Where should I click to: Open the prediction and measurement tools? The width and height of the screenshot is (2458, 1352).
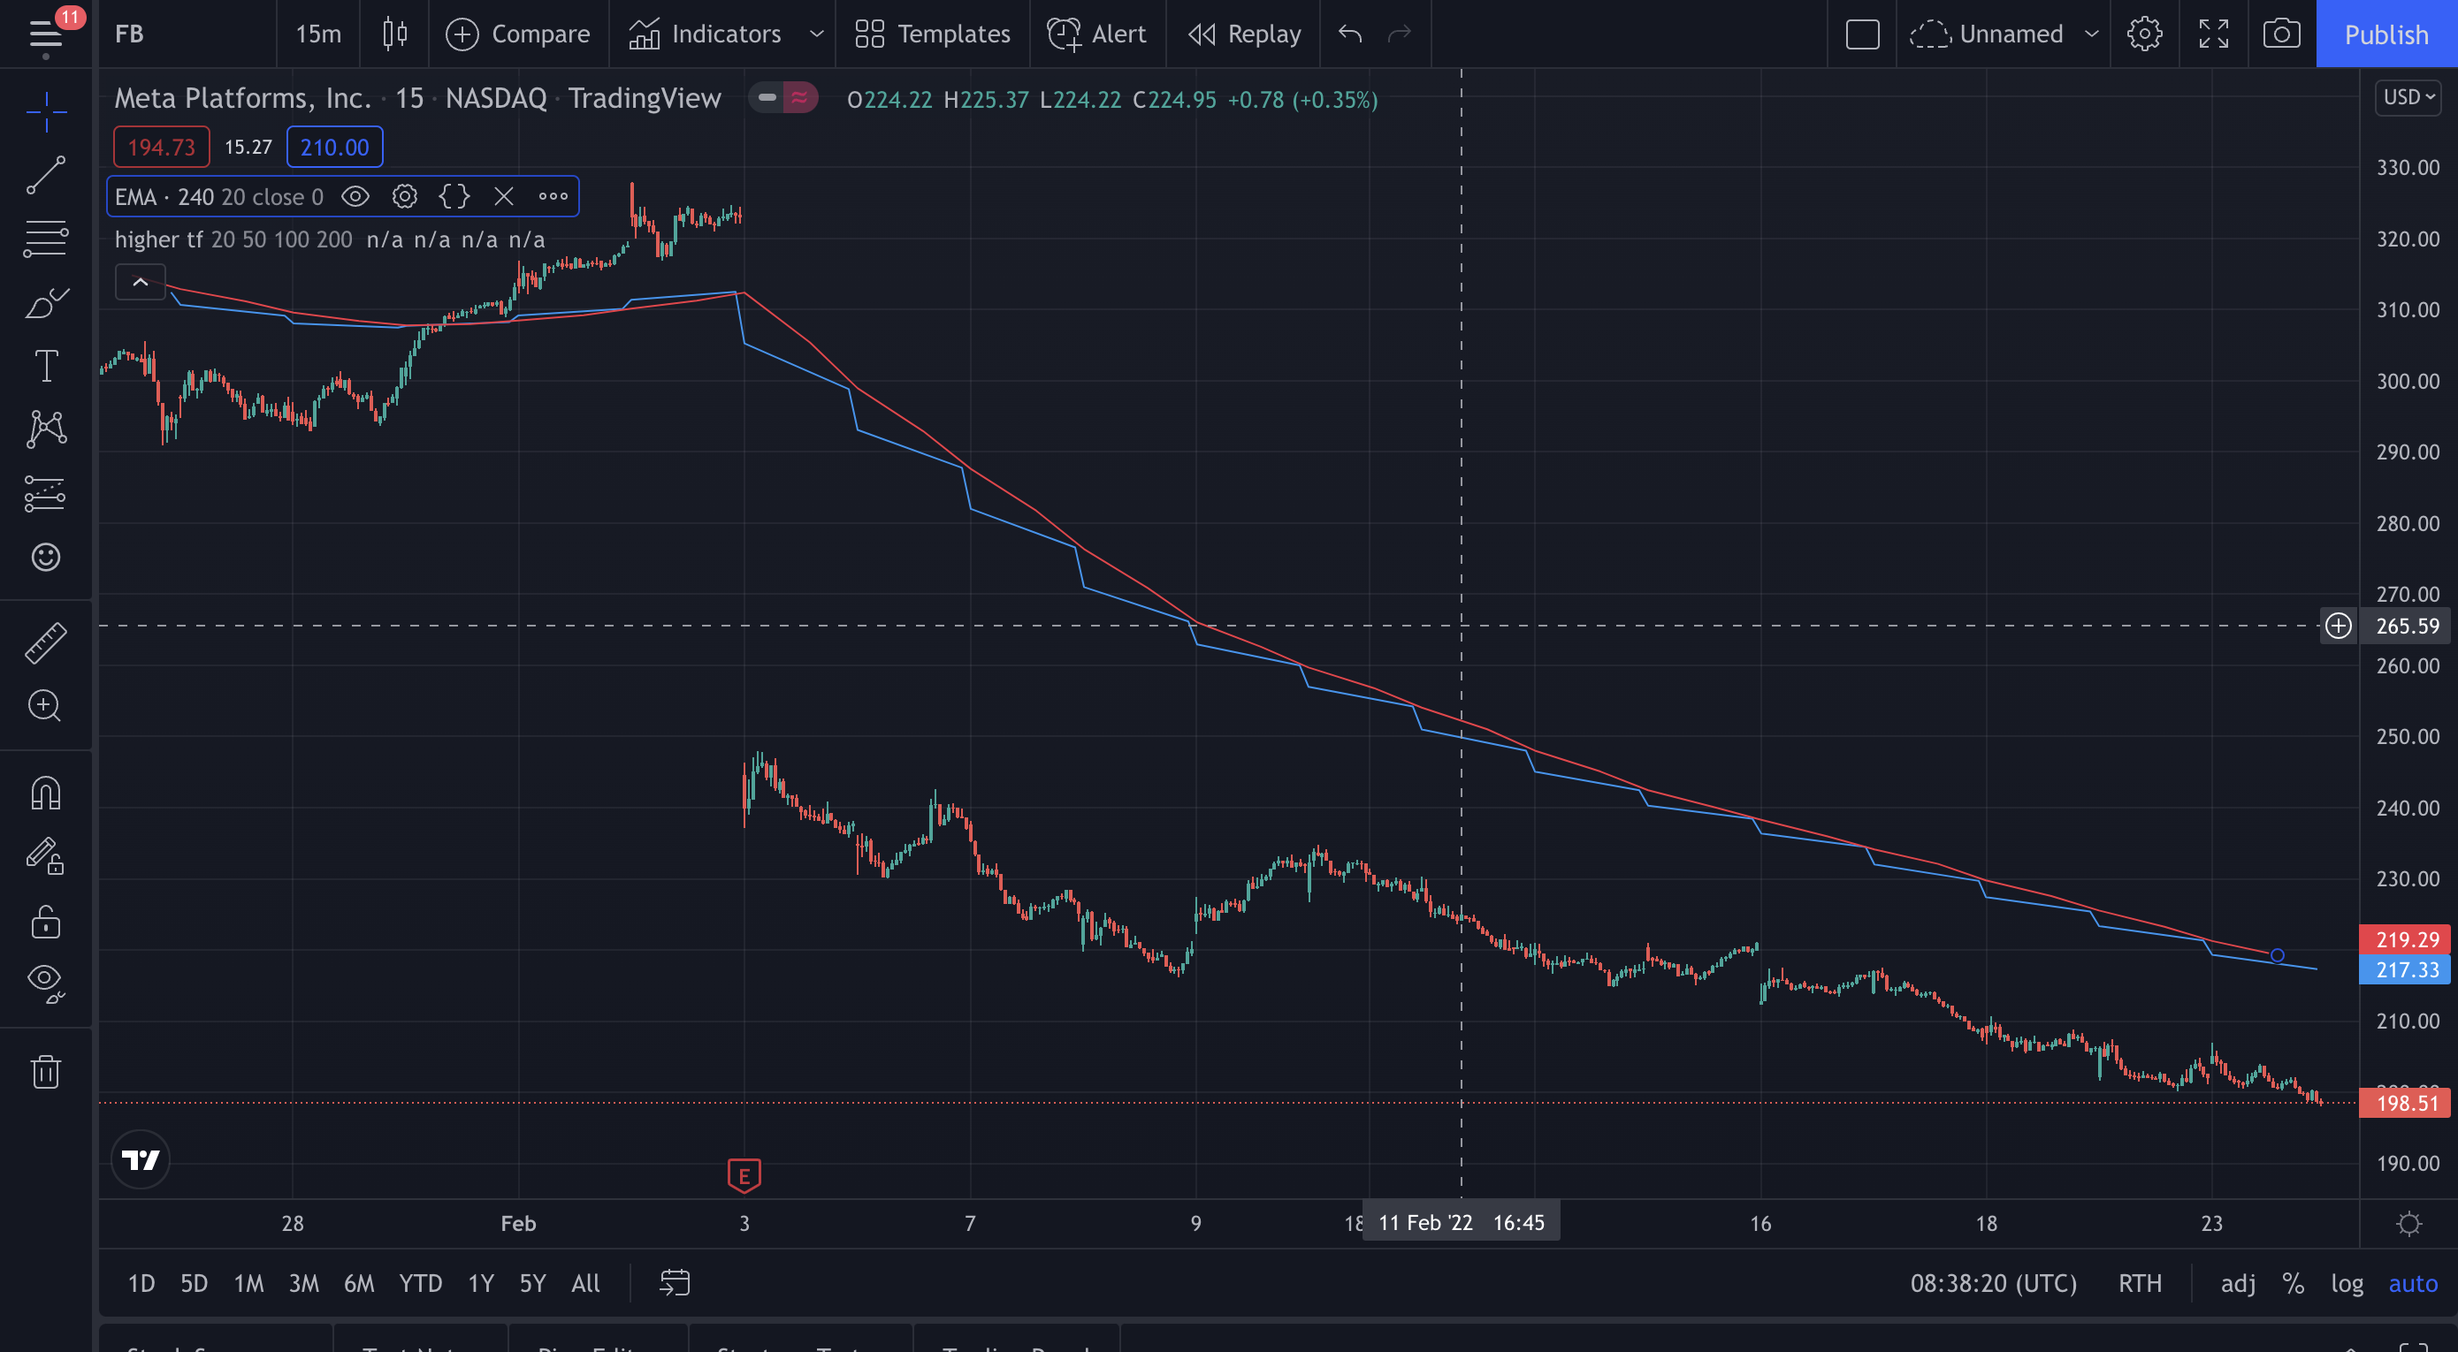(x=46, y=494)
